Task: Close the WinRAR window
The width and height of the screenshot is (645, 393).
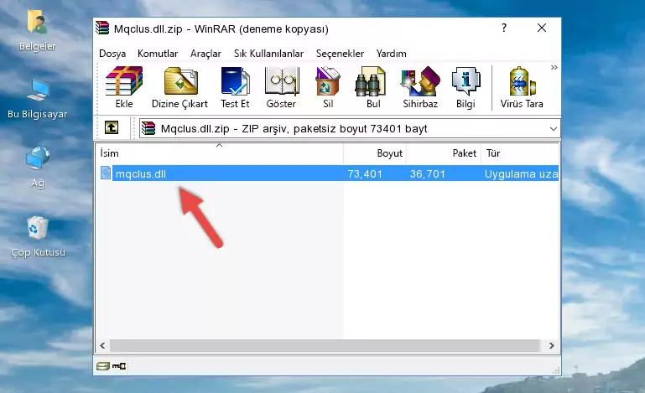Action: tap(542, 28)
